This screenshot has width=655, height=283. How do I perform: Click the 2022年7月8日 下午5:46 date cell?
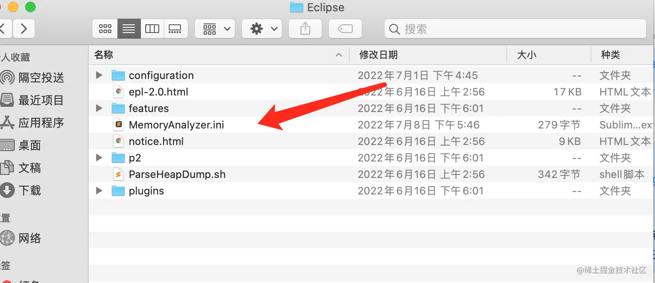point(418,125)
